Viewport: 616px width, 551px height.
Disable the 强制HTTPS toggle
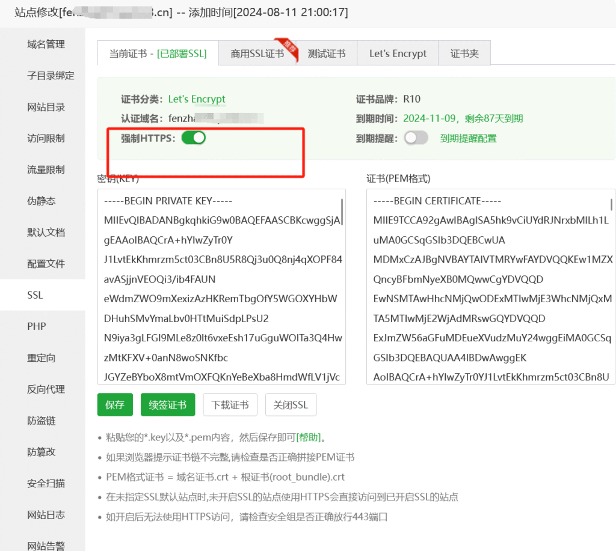pos(194,138)
